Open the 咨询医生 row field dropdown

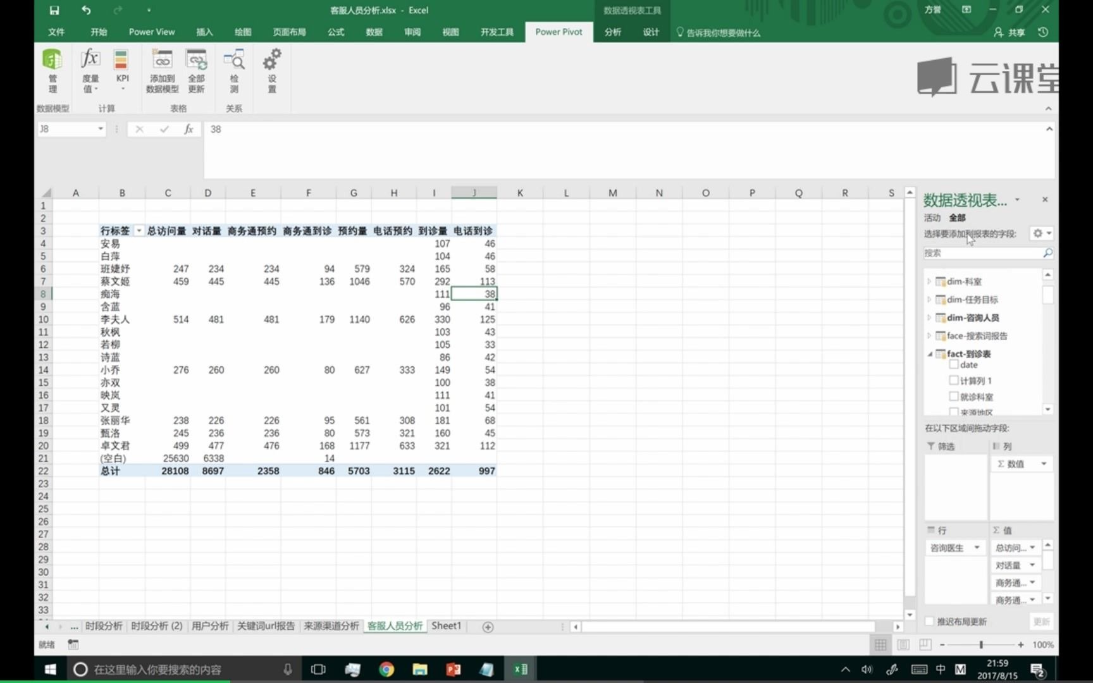977,548
